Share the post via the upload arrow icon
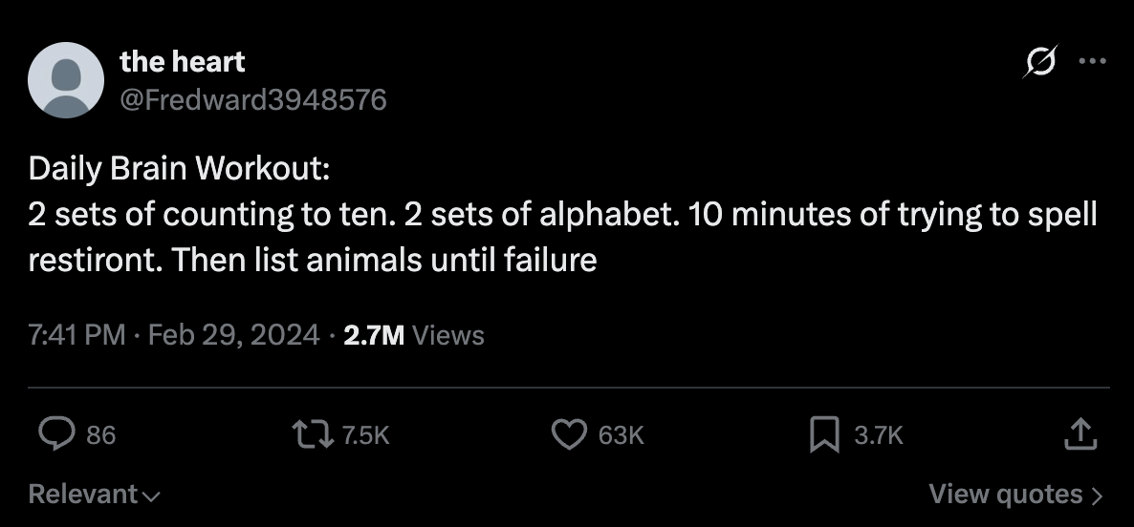This screenshot has width=1134, height=527. pyautogui.click(x=1078, y=435)
